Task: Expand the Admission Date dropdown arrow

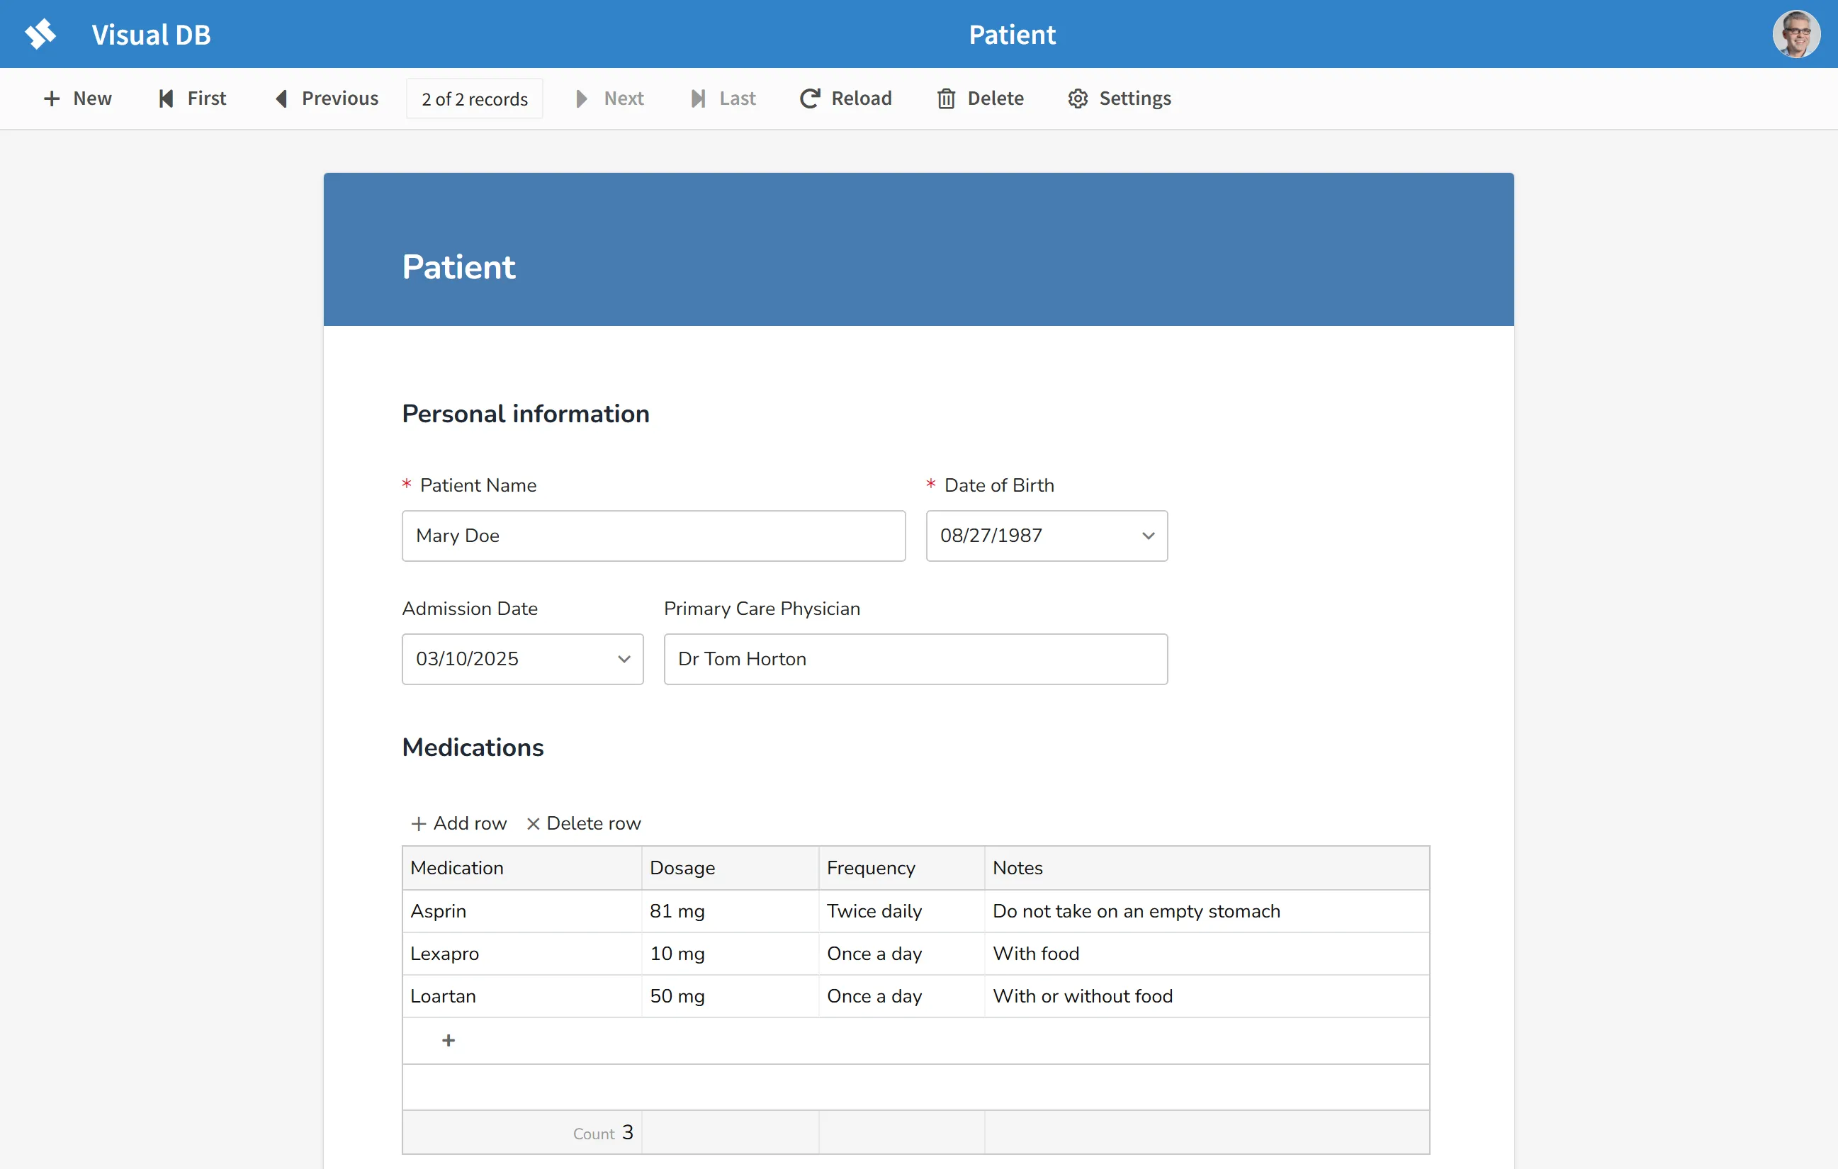Action: [x=624, y=660]
